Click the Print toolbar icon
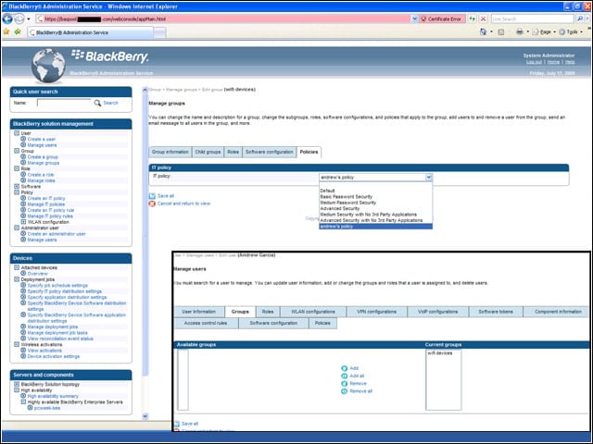This screenshot has width=593, height=444. pyautogui.click(x=520, y=32)
